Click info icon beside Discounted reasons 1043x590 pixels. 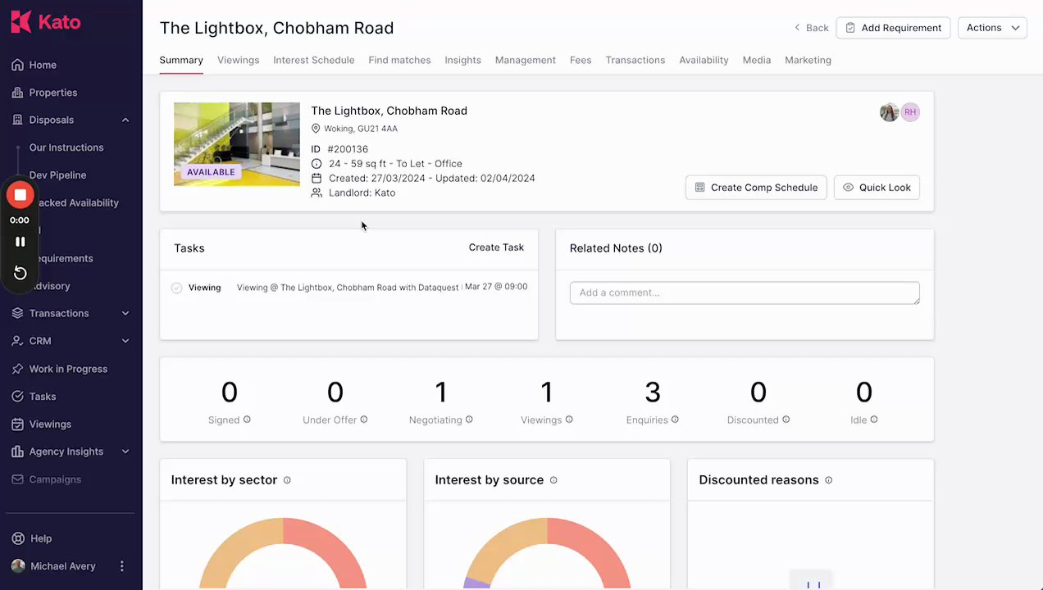[x=828, y=480]
